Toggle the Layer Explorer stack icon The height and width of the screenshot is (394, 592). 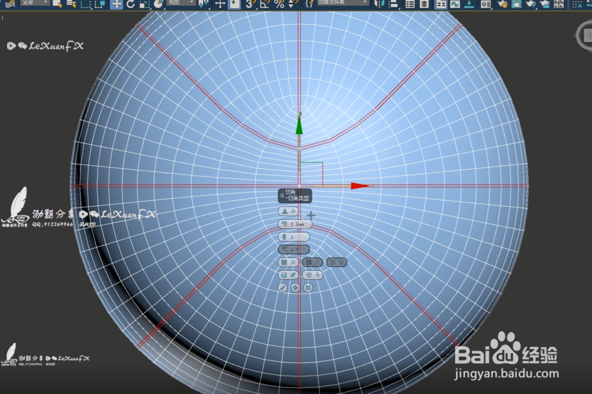[x=424, y=4]
